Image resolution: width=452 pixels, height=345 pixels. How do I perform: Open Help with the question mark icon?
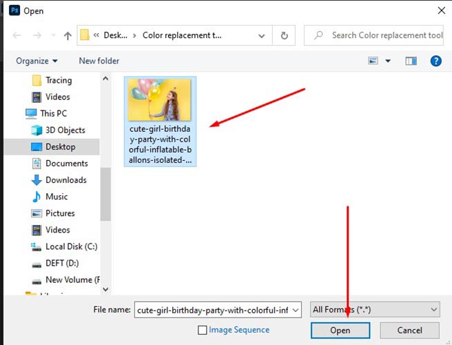[435, 61]
